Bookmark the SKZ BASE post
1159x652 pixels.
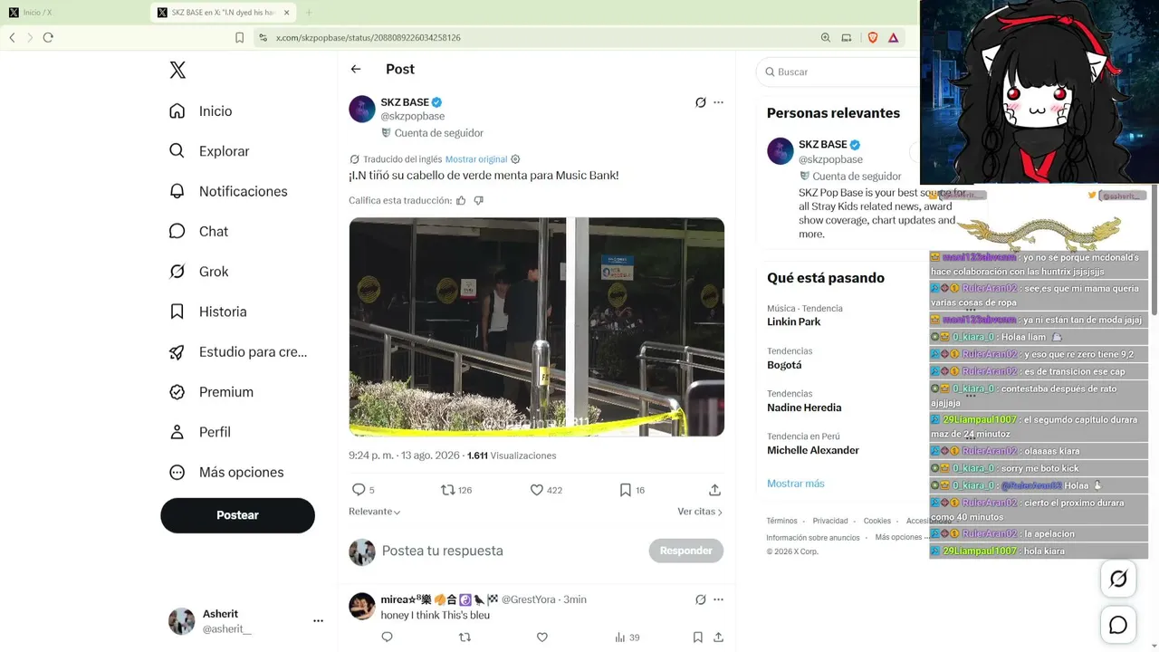coord(632,490)
